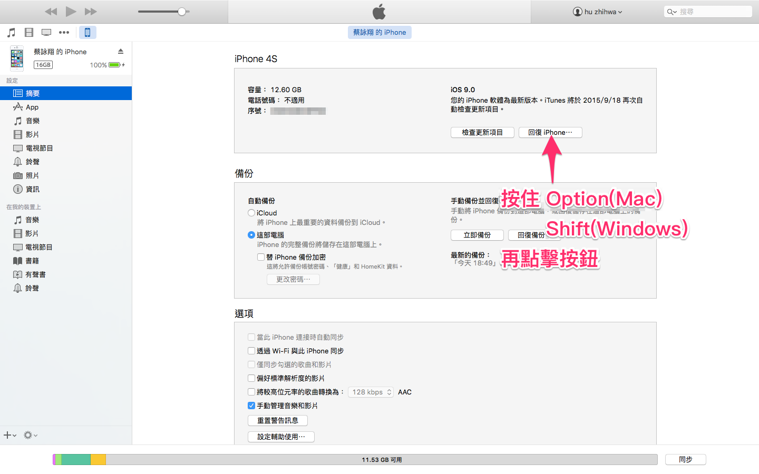The width and height of the screenshot is (759, 474).
Task: Click the 檢查更新項目 button
Action: 482,132
